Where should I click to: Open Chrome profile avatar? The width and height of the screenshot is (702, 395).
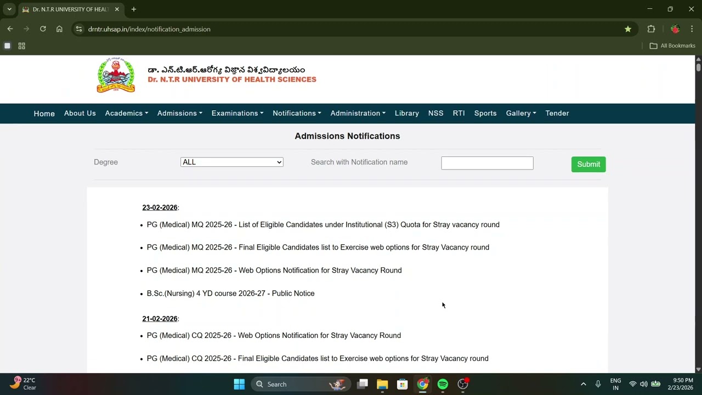tap(675, 29)
